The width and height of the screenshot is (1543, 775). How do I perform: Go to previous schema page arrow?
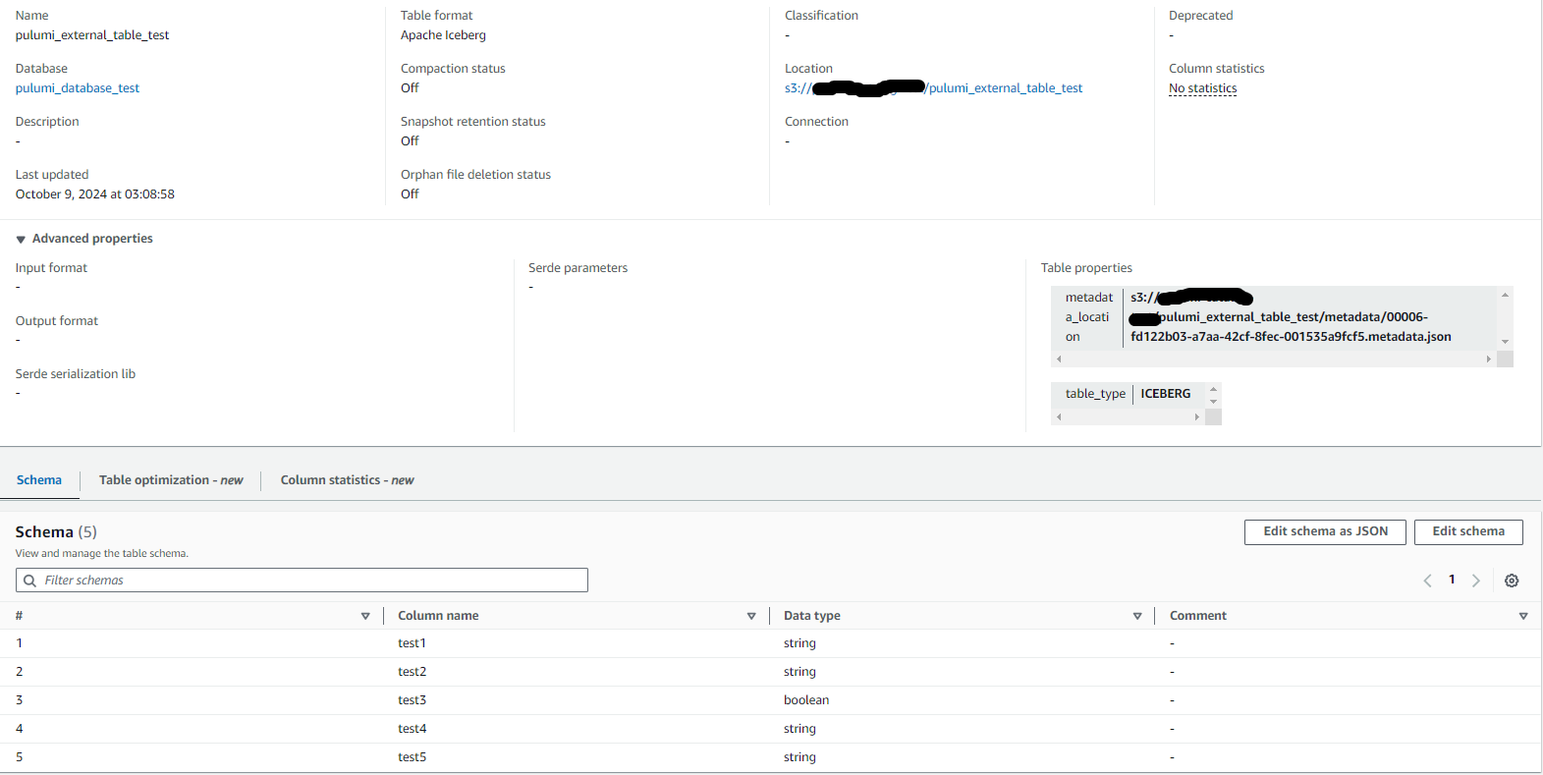coord(1427,581)
